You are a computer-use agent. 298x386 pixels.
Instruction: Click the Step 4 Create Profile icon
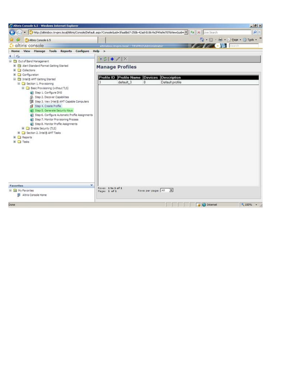pos(32,106)
